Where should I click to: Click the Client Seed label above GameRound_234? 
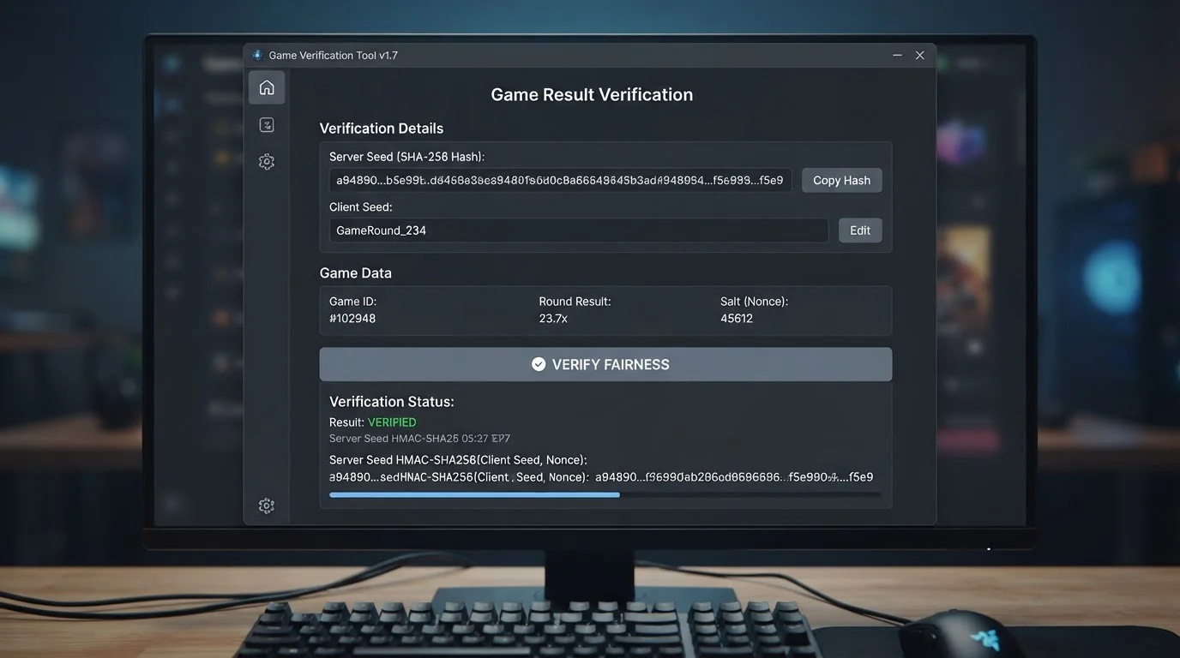(361, 207)
